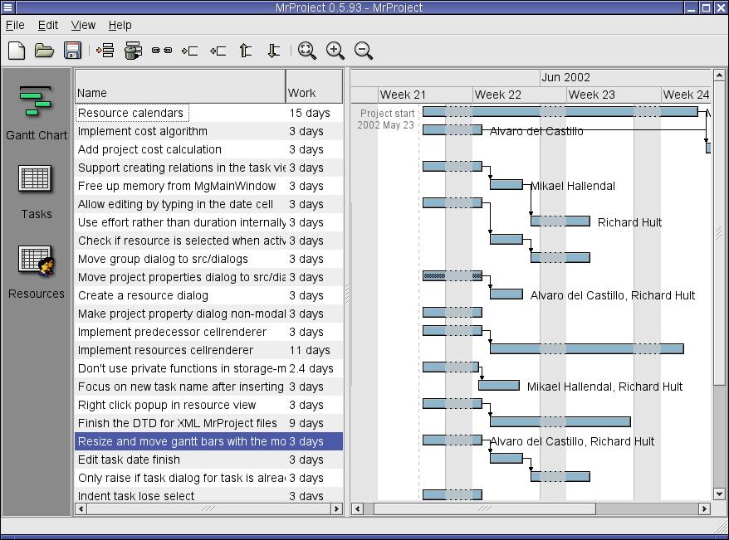The width and height of the screenshot is (729, 540).
Task: Create a new project with the blank-page icon
Action: tap(17, 50)
